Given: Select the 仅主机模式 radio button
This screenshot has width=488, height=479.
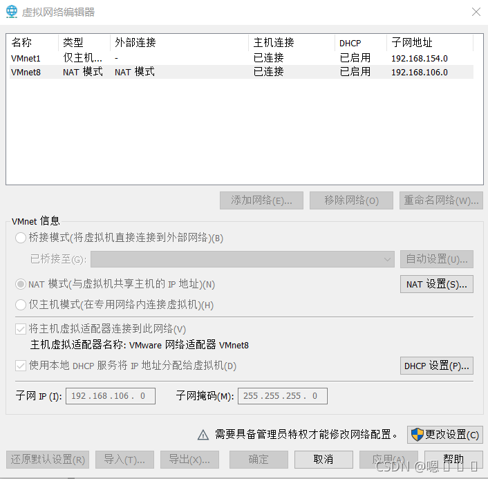Looking at the screenshot, I should tap(21, 305).
